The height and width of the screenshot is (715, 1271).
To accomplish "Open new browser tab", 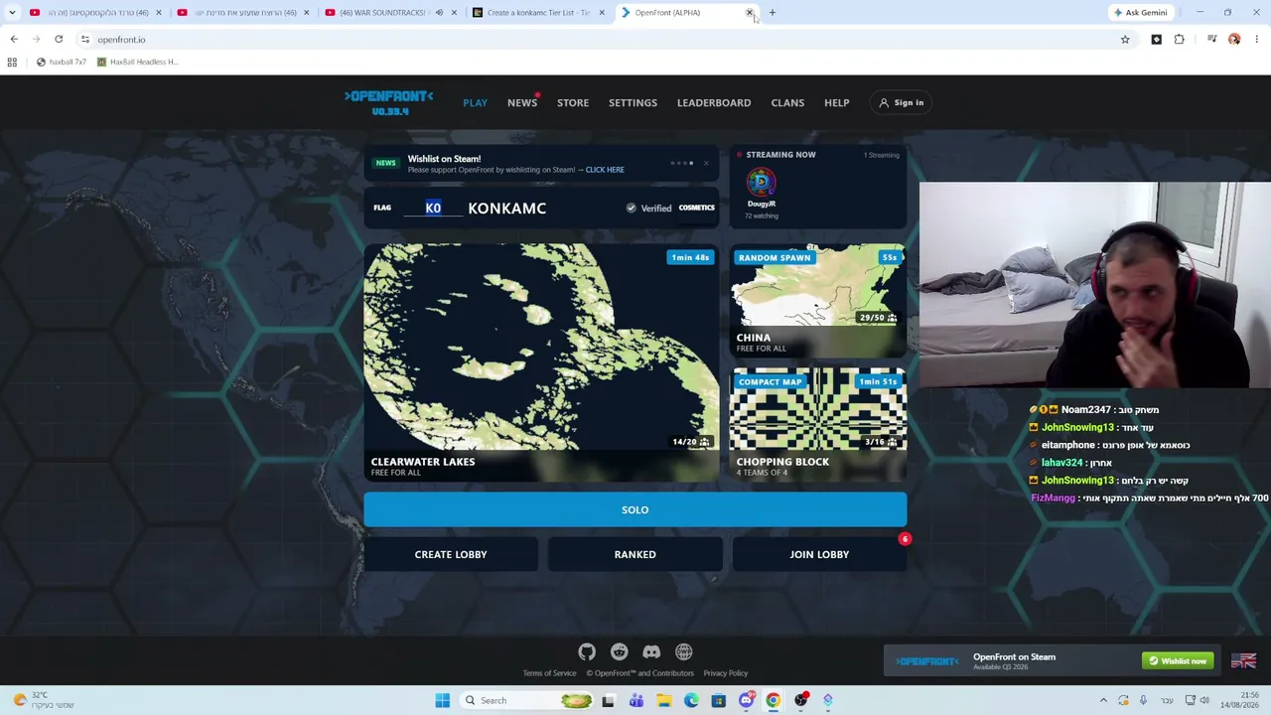I will click(772, 13).
